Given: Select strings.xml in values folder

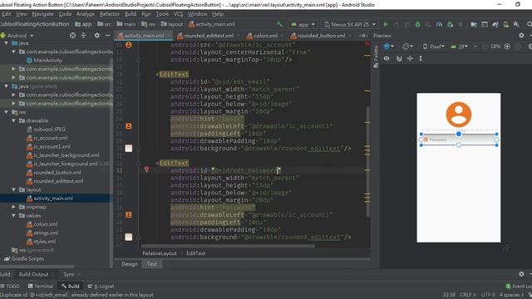Looking at the screenshot, I should click(x=42, y=233).
